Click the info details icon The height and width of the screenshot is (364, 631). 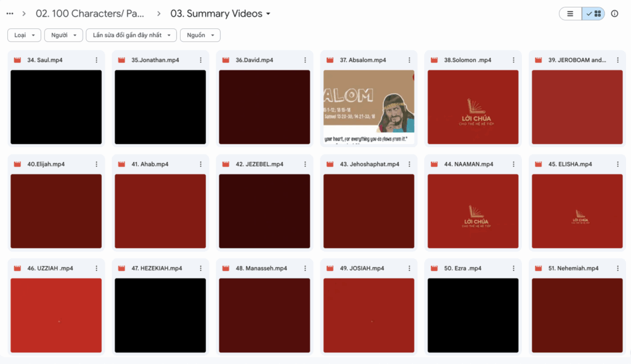(614, 14)
